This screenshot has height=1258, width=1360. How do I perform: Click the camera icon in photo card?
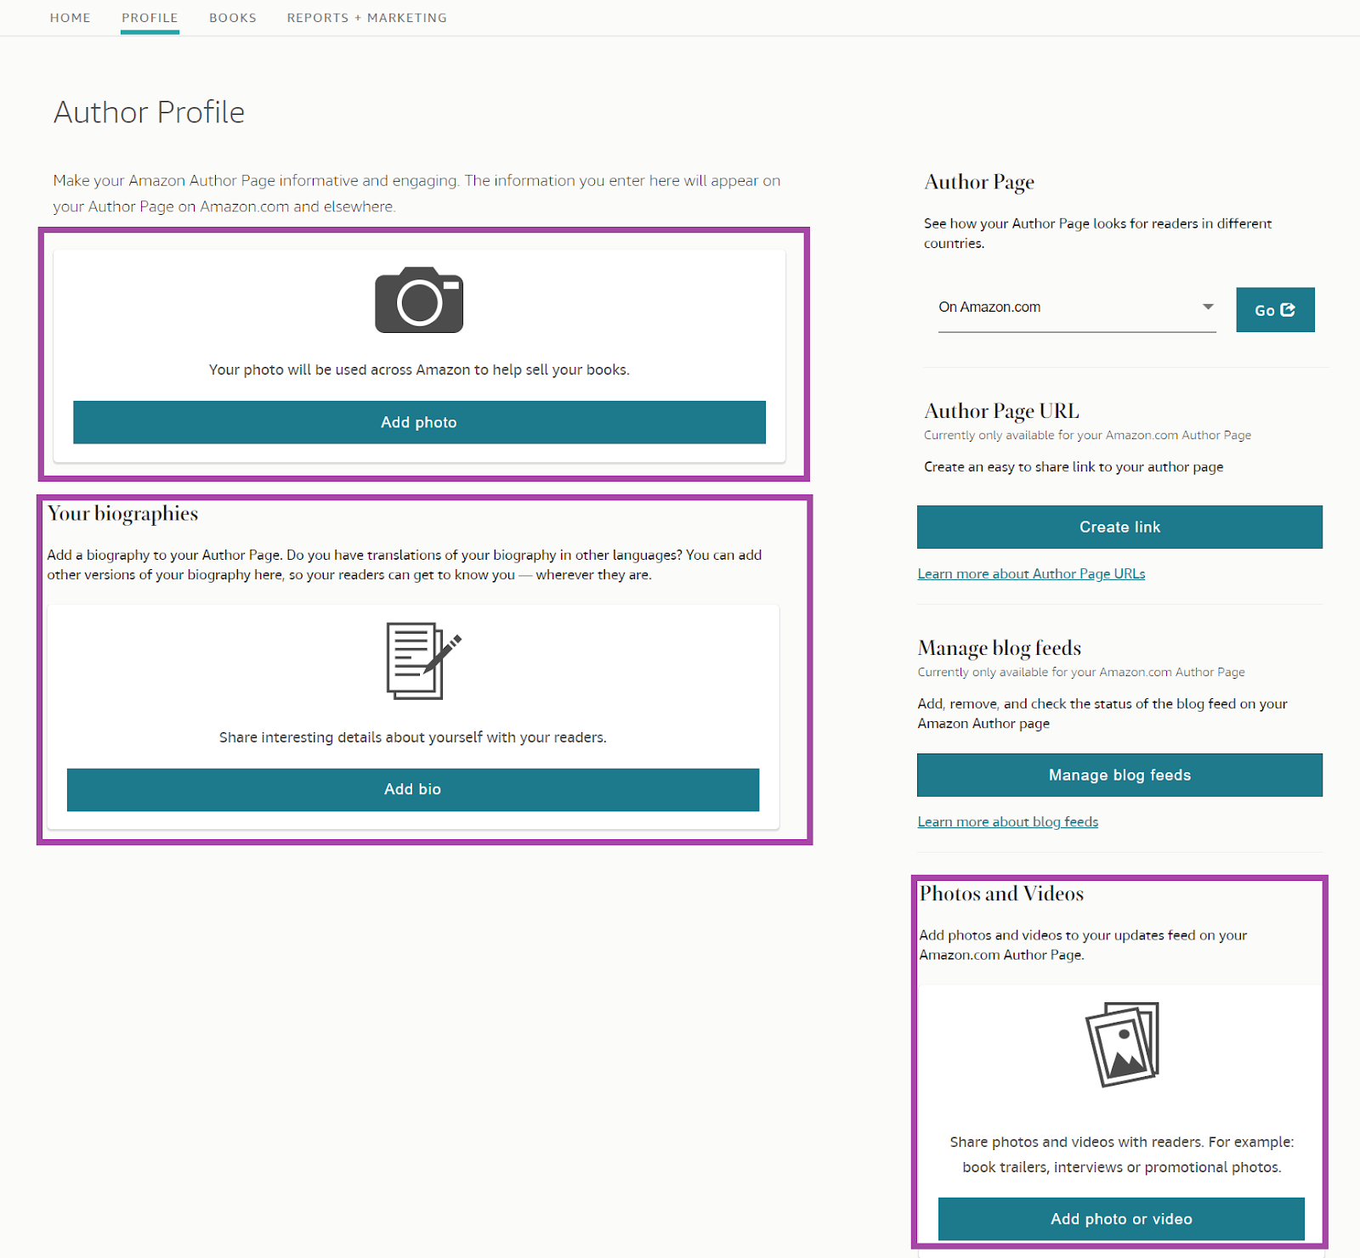419,300
